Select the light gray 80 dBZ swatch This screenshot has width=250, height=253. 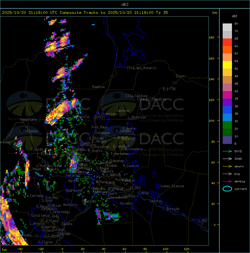(x=227, y=27)
